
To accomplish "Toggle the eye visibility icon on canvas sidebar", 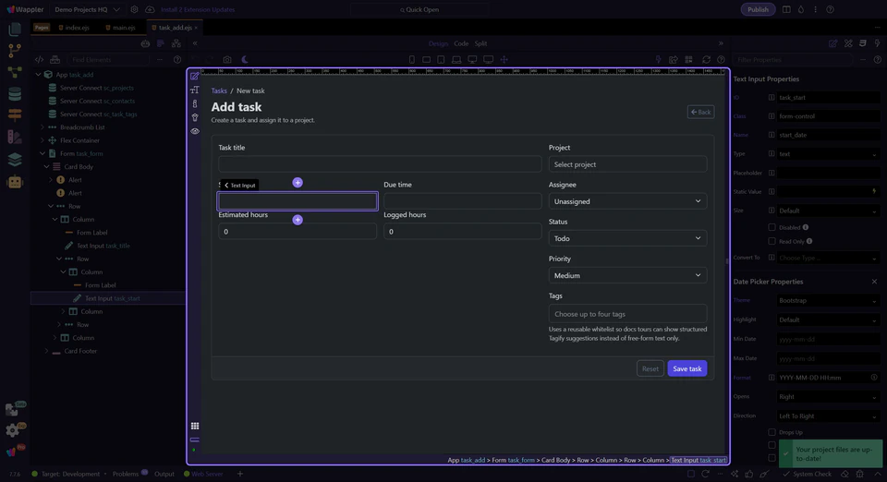I will tap(195, 131).
